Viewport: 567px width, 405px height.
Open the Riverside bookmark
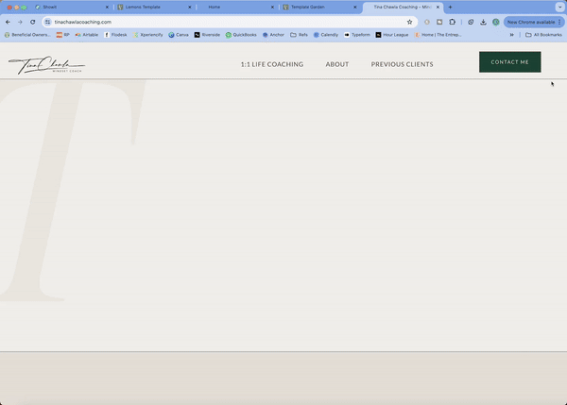tap(207, 35)
